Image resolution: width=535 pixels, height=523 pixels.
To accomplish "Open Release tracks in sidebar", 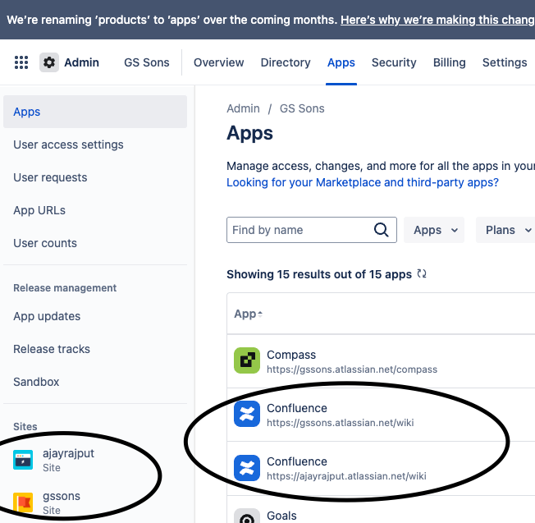I will (x=95, y=349).
